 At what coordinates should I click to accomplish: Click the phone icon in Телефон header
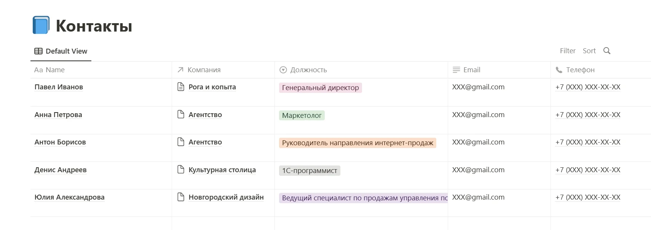pyautogui.click(x=559, y=70)
